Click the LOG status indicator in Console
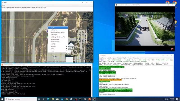Screen dimensions: 180x101 click(167, 60)
